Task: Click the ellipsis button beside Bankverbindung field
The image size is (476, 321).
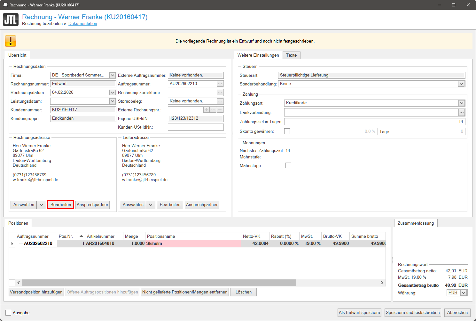Action: coord(461,112)
